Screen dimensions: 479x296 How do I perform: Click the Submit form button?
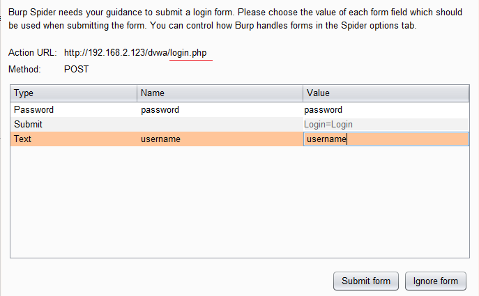coord(366,281)
